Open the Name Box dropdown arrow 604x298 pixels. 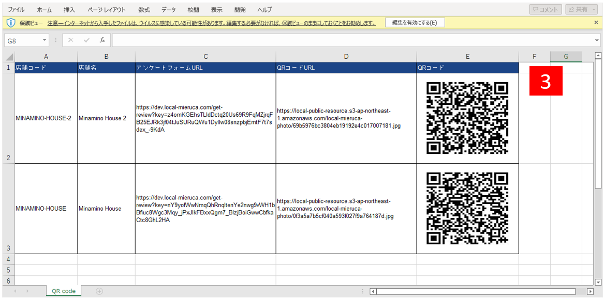46,40
